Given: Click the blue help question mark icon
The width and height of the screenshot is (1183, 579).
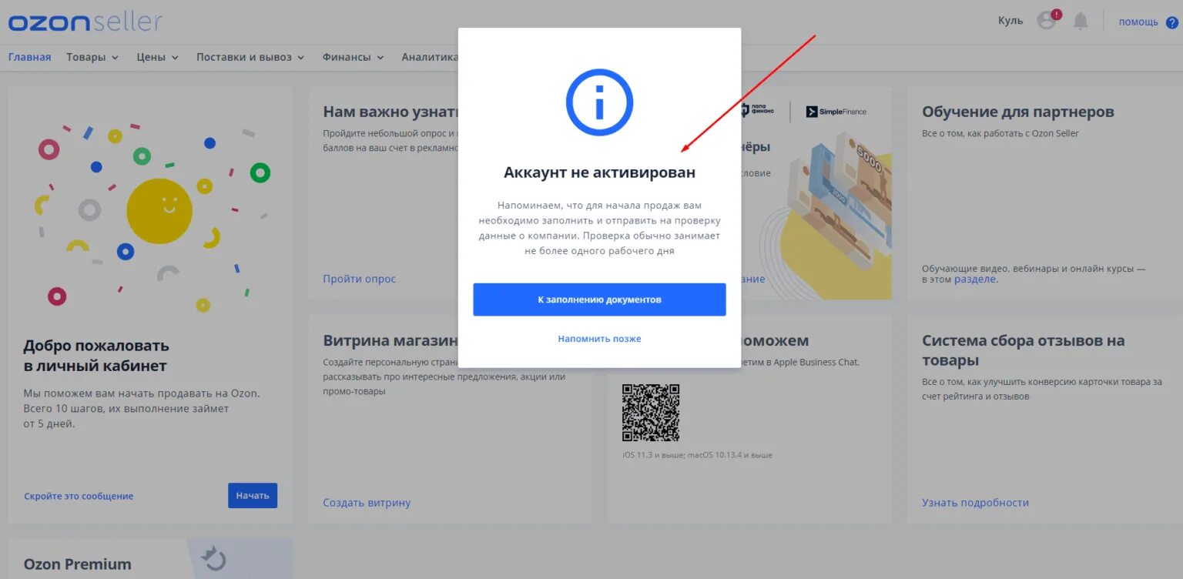Looking at the screenshot, I should (1172, 22).
